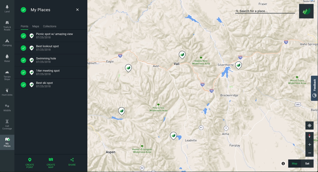Toggle the Swimming hole checkbox

pyautogui.click(x=24, y=60)
